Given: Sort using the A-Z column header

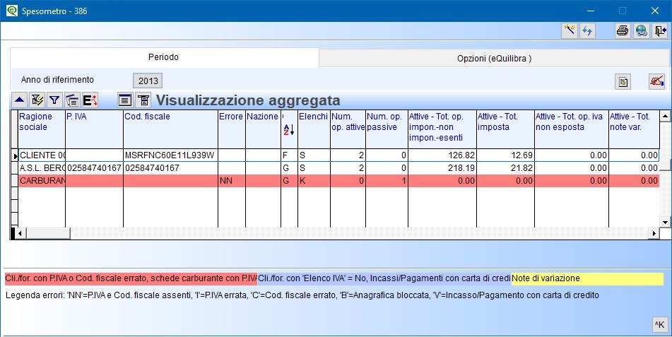Looking at the screenshot, I should [288, 129].
